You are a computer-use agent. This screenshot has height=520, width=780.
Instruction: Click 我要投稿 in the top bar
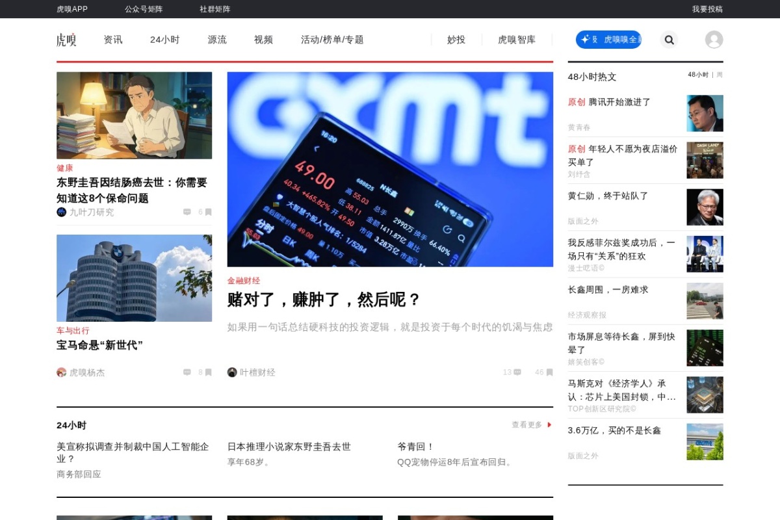(x=707, y=9)
